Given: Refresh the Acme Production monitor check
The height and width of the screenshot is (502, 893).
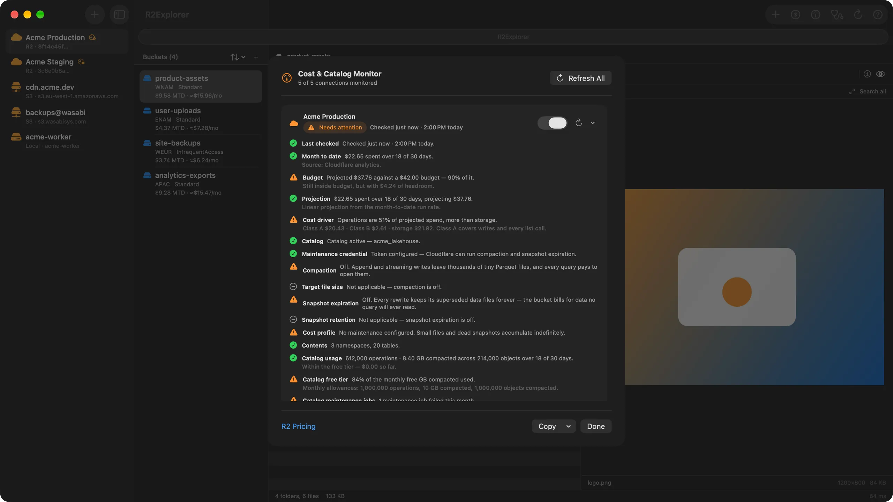Looking at the screenshot, I should (579, 123).
